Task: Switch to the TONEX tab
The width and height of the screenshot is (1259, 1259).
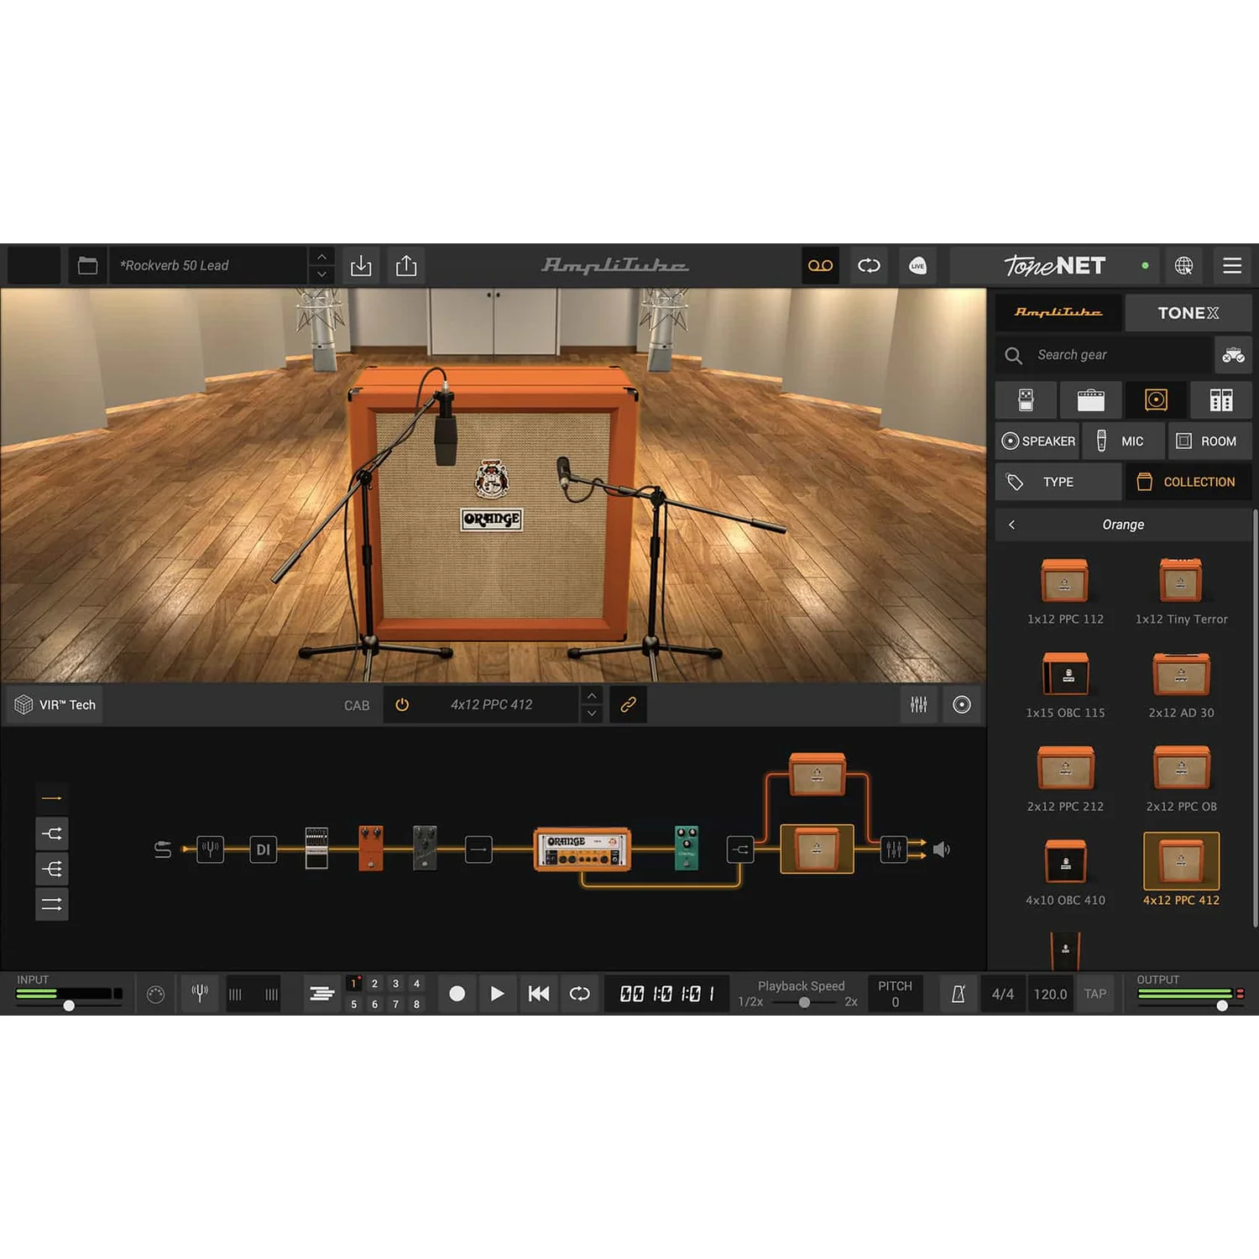Action: click(x=1188, y=312)
